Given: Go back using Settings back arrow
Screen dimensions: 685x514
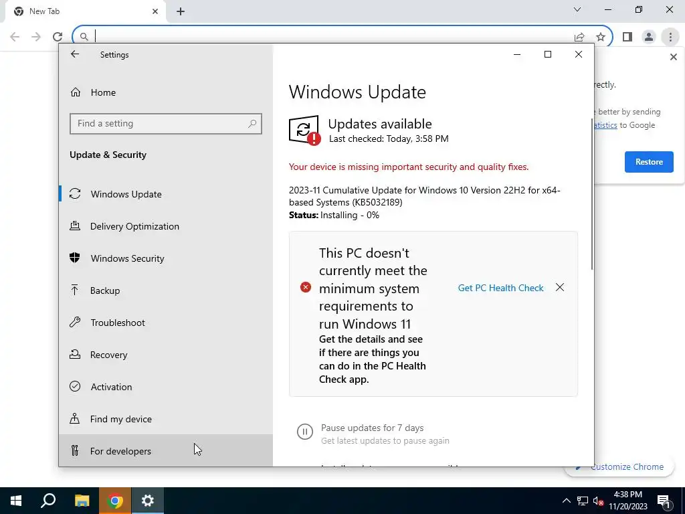Looking at the screenshot, I should pyautogui.click(x=75, y=54).
